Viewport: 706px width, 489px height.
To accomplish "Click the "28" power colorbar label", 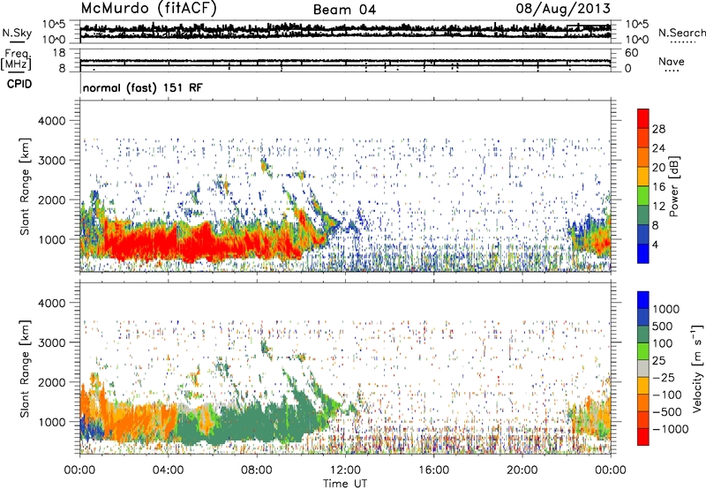I will point(658,129).
